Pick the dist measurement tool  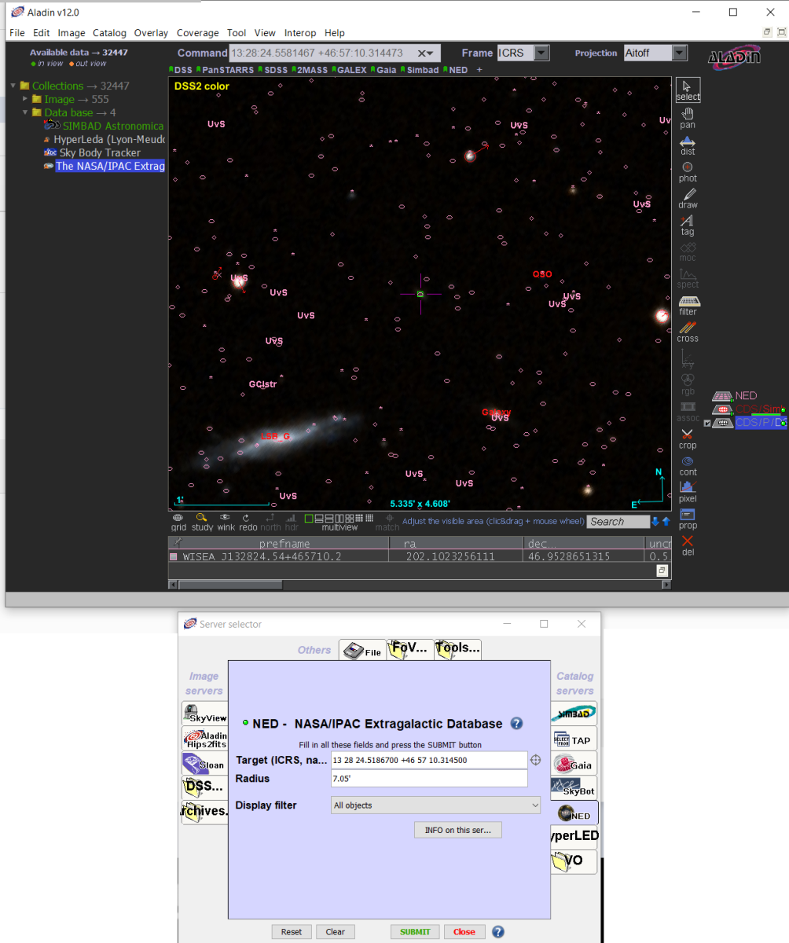click(x=688, y=145)
